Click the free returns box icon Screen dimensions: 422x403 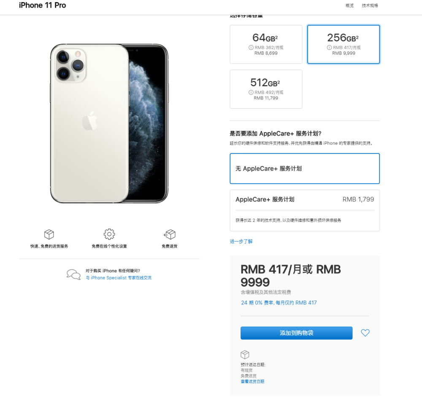170,234
